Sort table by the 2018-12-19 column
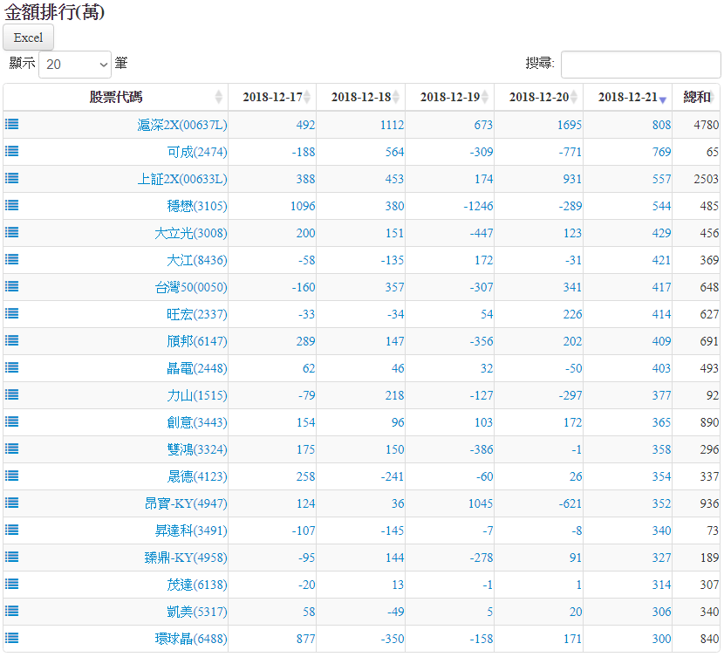This screenshot has height=657, width=724. (x=449, y=97)
